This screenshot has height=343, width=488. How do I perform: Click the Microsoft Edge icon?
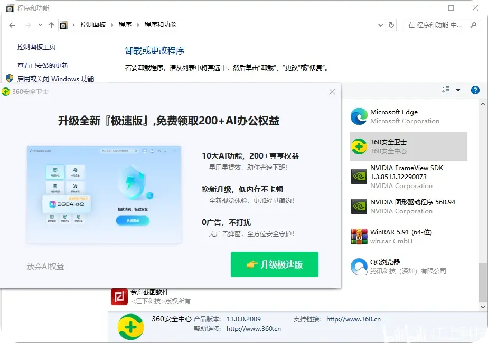(x=359, y=116)
